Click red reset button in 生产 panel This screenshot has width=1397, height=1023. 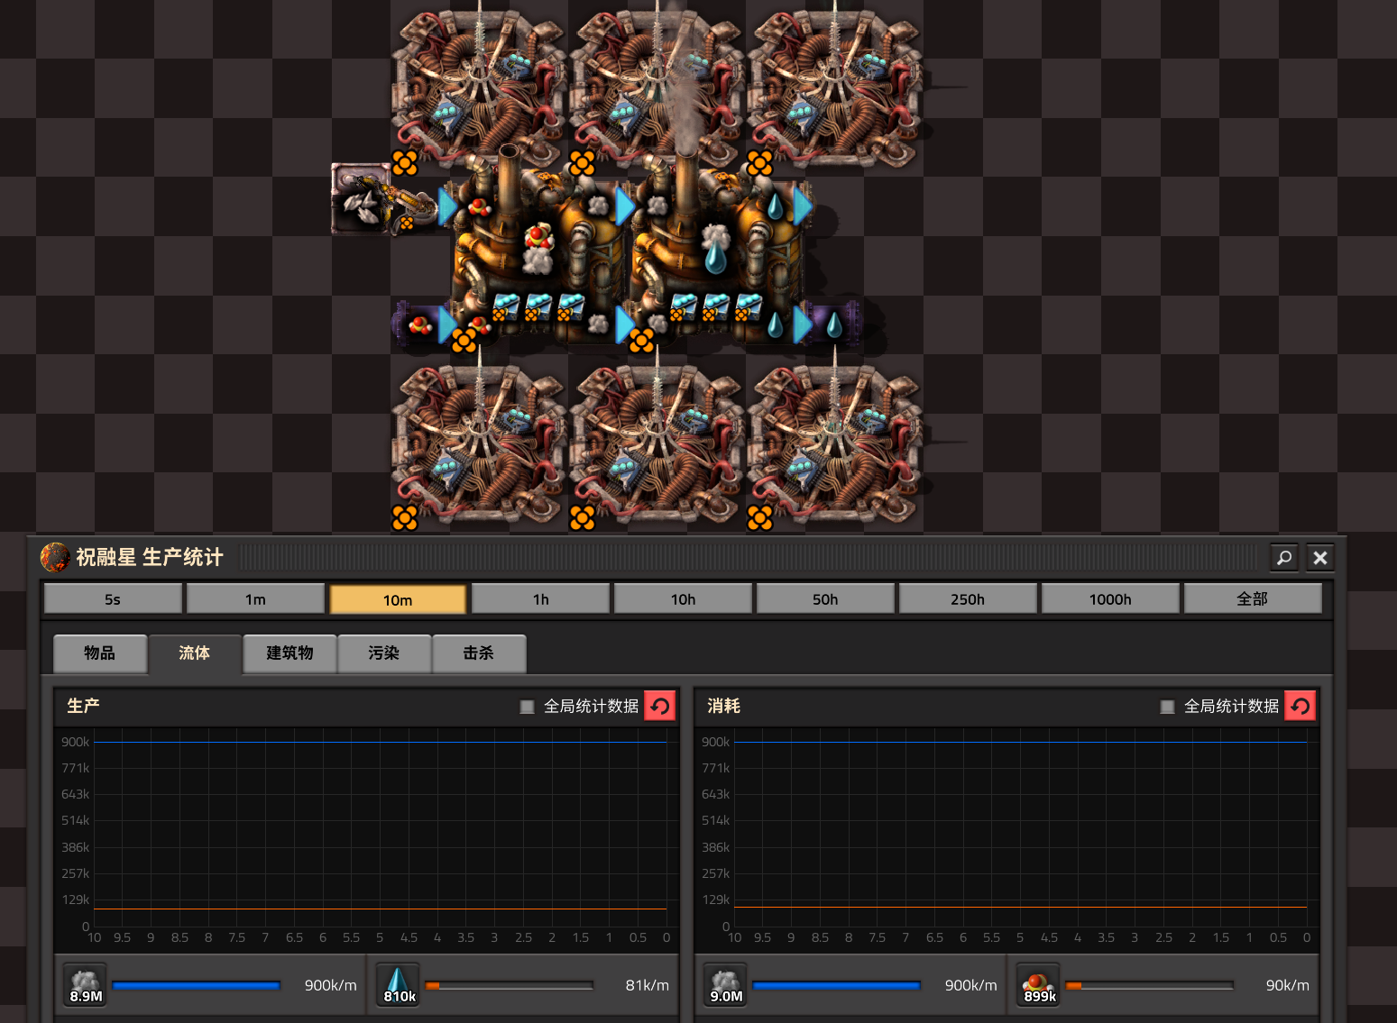(x=660, y=706)
